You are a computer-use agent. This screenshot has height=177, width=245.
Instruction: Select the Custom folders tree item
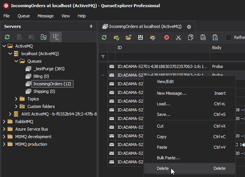[x=41, y=106]
